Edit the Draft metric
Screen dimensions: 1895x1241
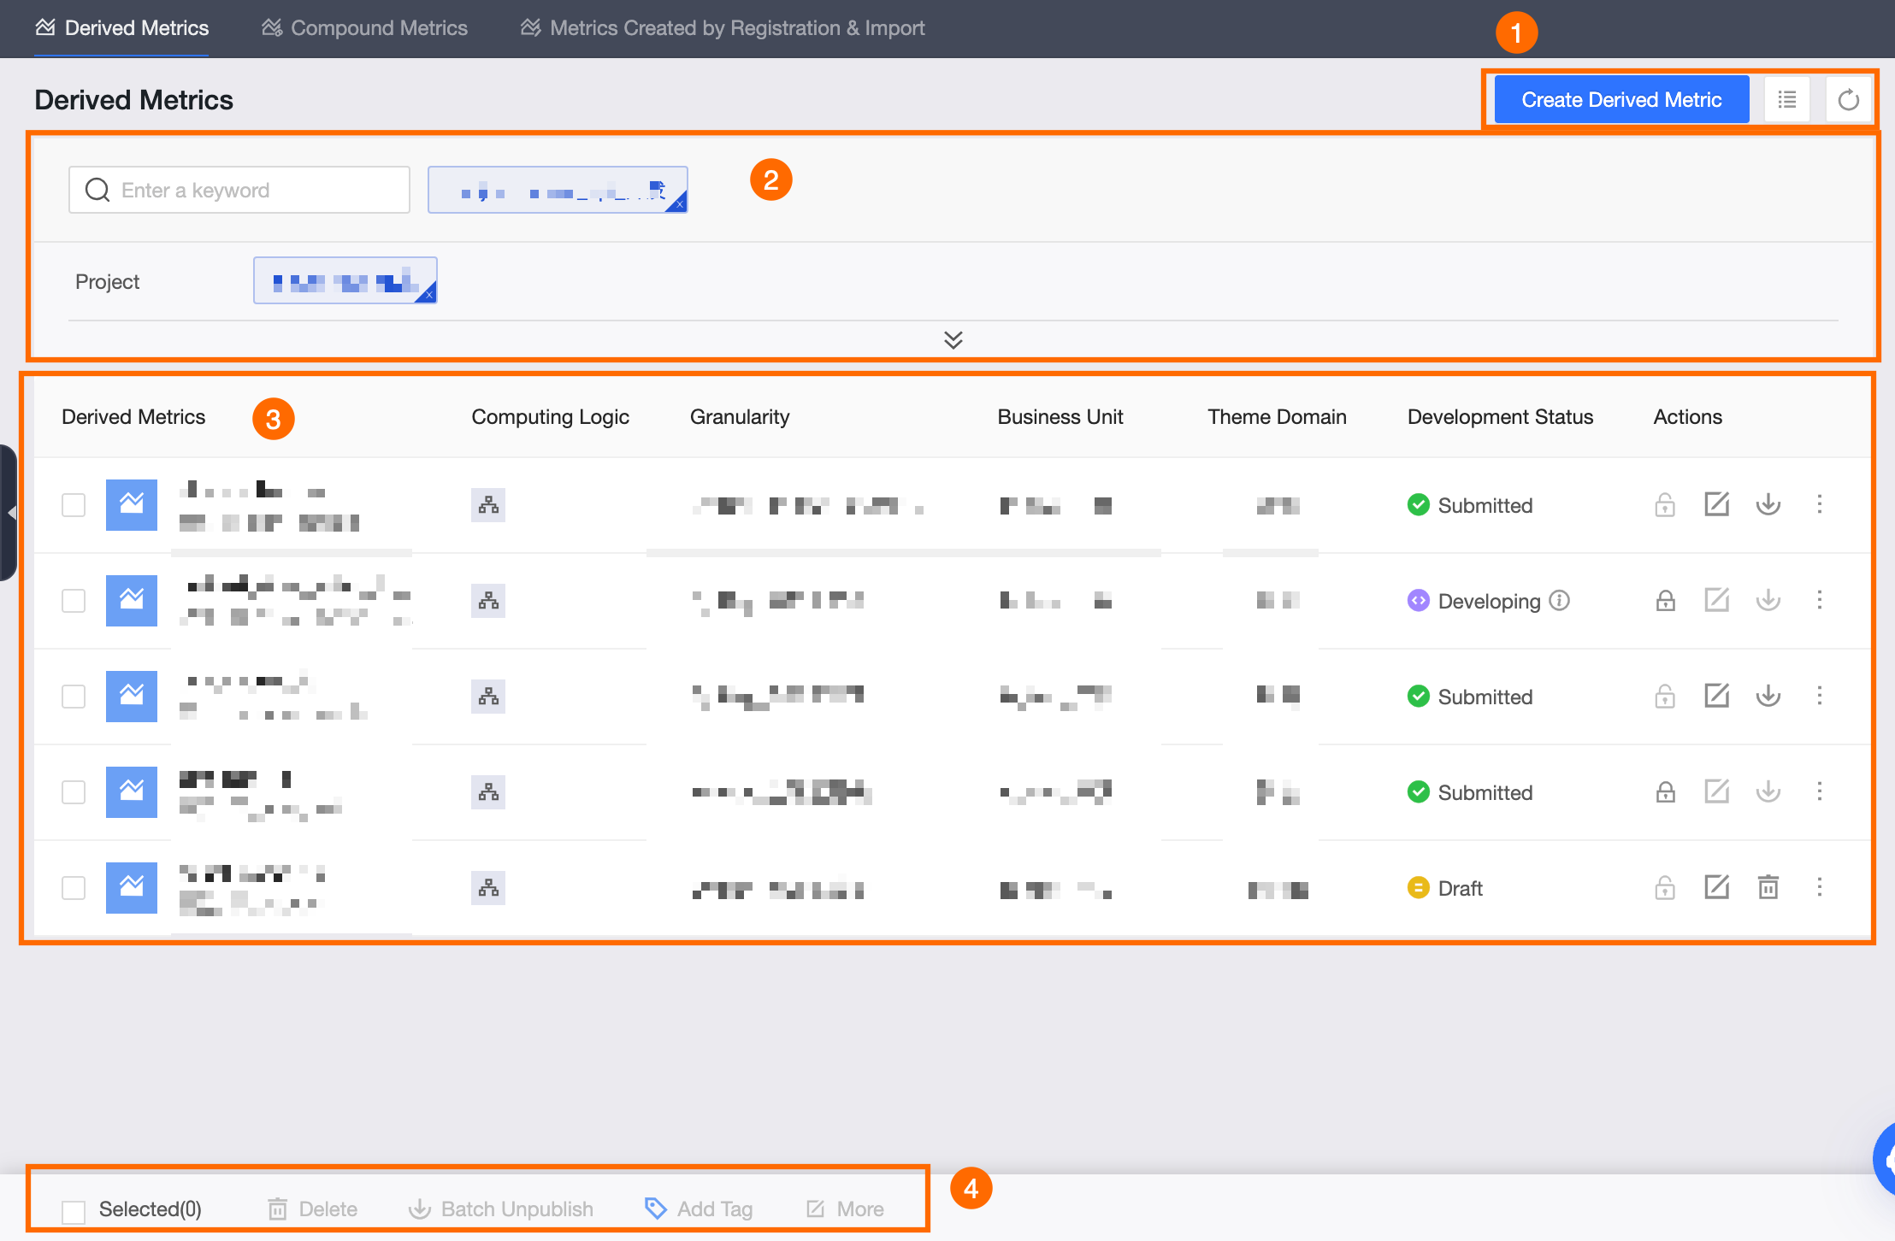pos(1716,887)
